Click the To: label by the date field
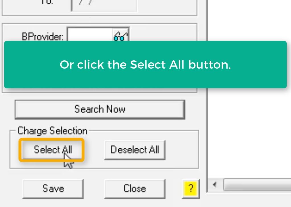 47,2
